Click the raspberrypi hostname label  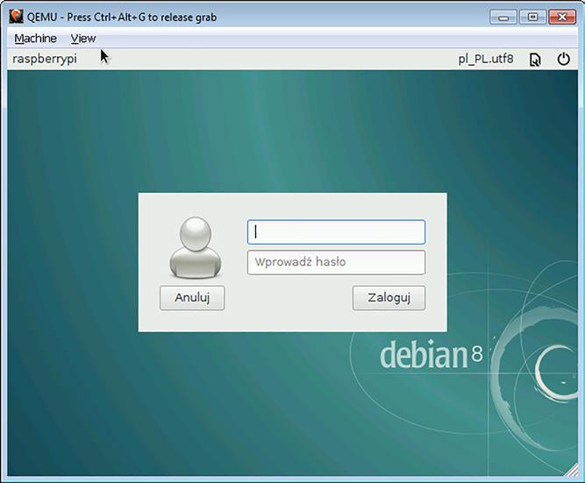[x=45, y=59]
